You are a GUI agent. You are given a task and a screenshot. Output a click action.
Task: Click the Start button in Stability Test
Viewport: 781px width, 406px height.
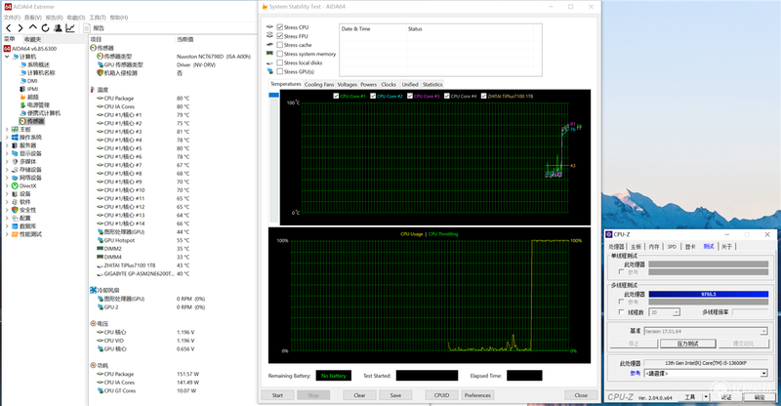(277, 395)
